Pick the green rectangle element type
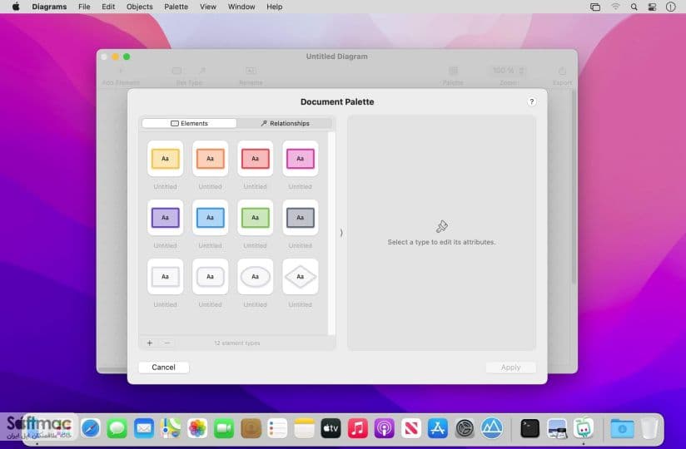Viewport: 686px width, 449px height. [255, 218]
